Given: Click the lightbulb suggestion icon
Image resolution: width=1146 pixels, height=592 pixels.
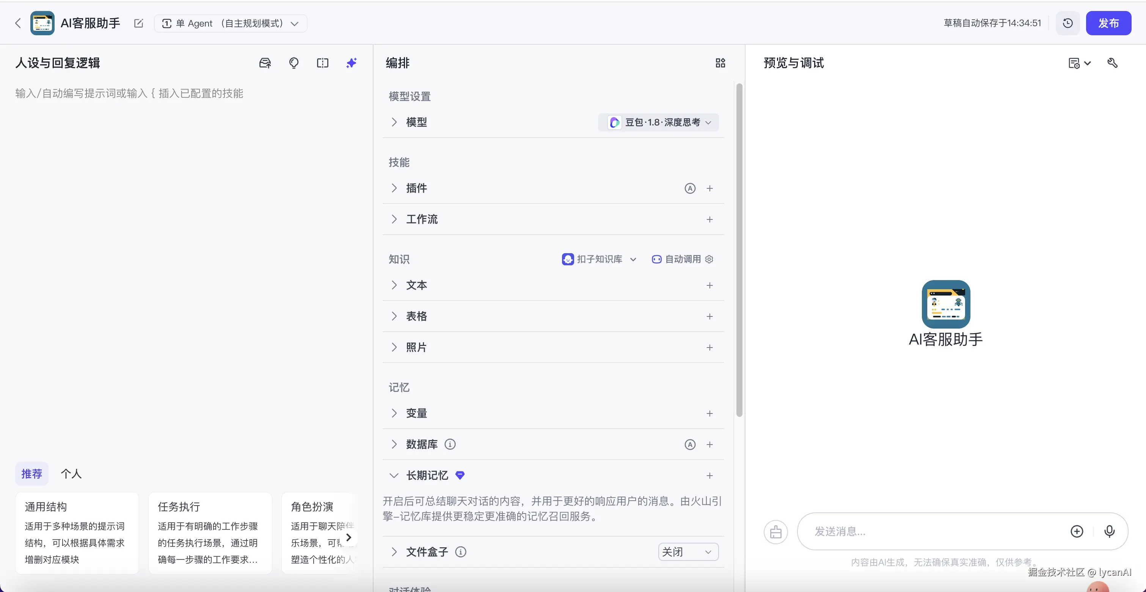Looking at the screenshot, I should pyautogui.click(x=294, y=63).
